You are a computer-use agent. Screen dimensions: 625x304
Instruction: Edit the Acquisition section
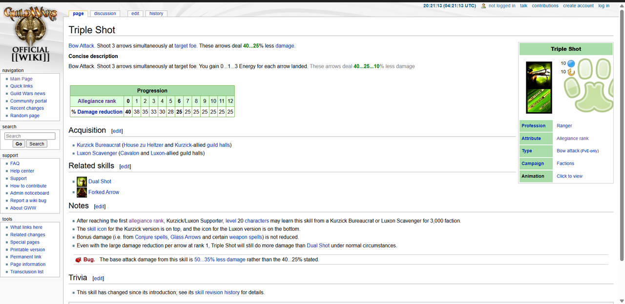pos(117,131)
